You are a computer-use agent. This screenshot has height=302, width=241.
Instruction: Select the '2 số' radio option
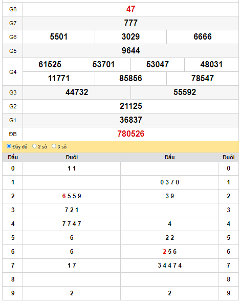click(34, 146)
